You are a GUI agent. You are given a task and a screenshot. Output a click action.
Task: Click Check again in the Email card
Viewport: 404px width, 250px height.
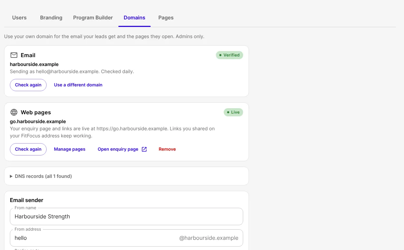28,85
